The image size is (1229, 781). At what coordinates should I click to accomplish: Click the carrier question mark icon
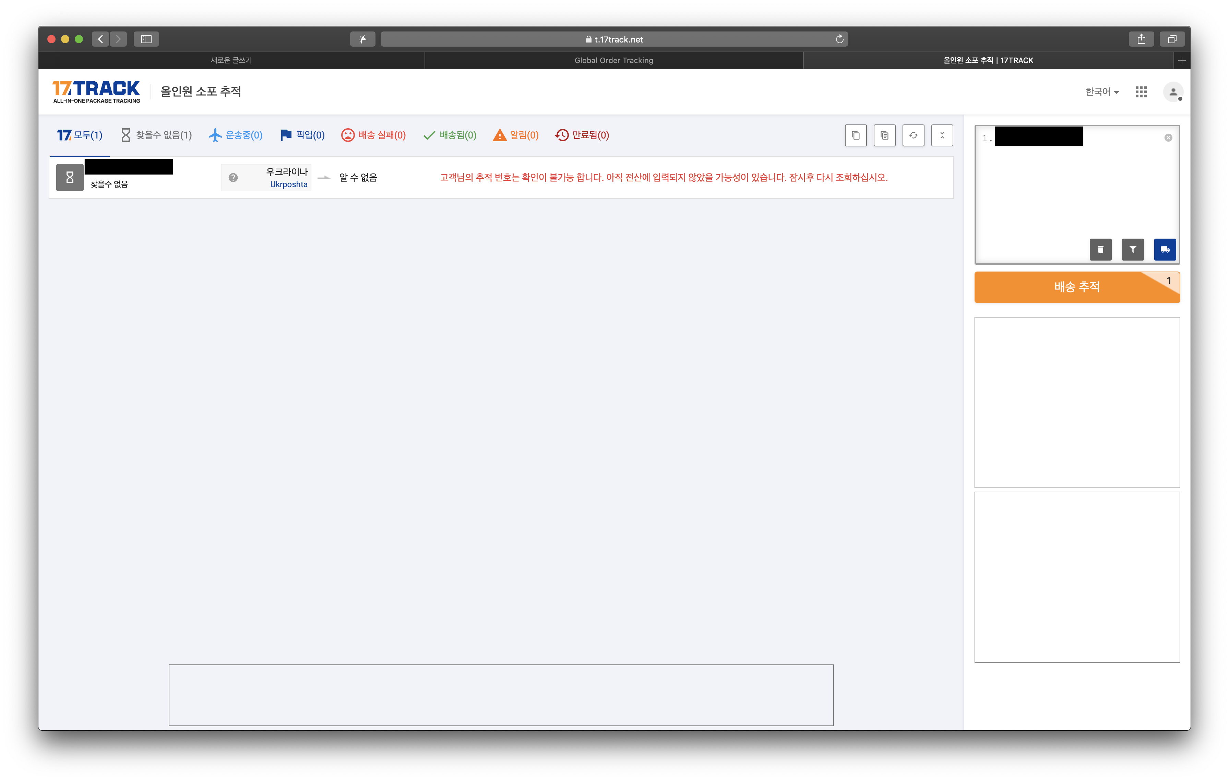[x=233, y=178]
